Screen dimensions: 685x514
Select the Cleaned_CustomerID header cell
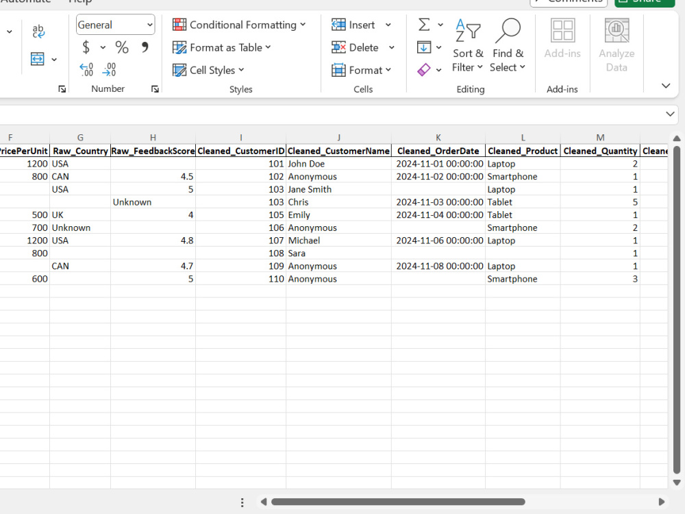(240, 151)
